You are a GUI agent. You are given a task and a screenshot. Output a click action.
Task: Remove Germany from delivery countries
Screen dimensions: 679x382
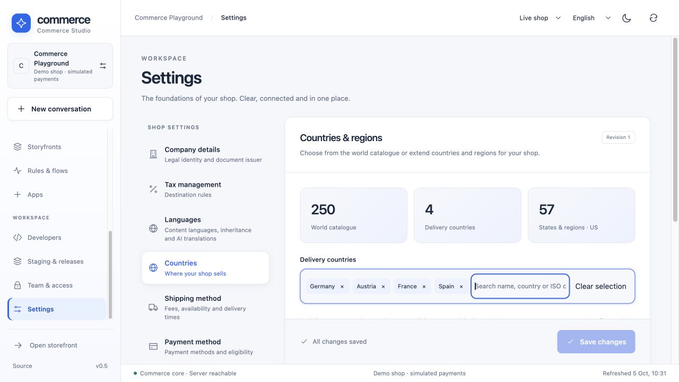pyautogui.click(x=342, y=286)
